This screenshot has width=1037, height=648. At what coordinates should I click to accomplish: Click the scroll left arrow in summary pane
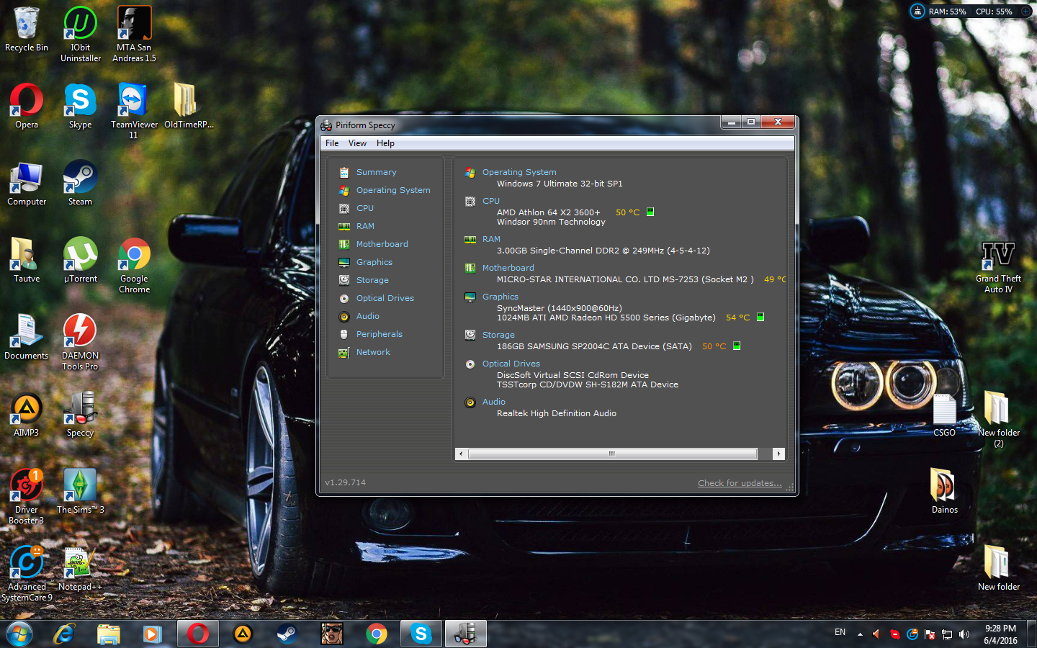461,454
